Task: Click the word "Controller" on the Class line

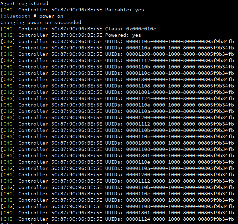Action: pyautogui.click(x=33, y=29)
